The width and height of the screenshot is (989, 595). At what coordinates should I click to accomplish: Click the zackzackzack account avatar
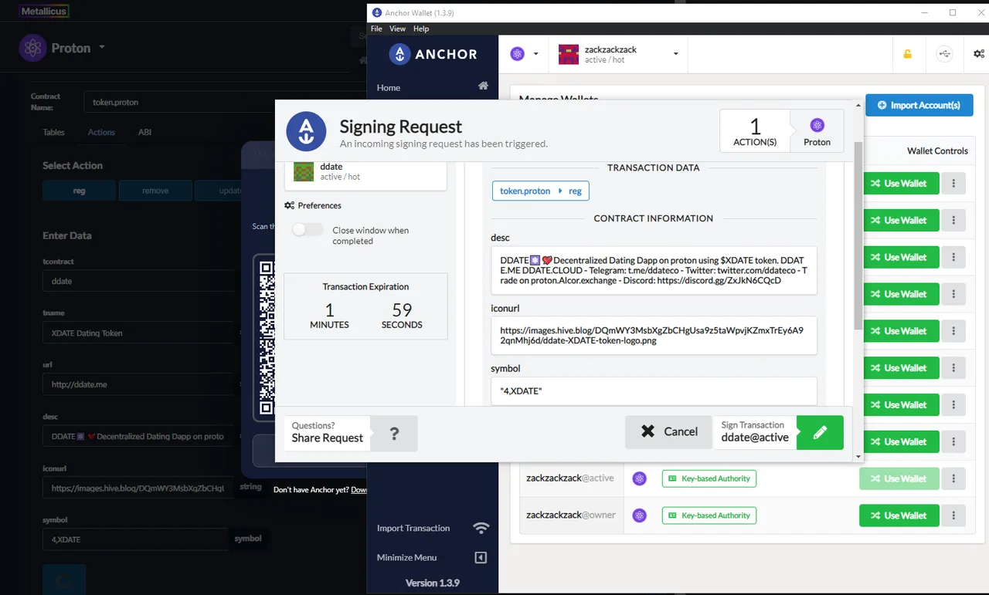pos(569,54)
